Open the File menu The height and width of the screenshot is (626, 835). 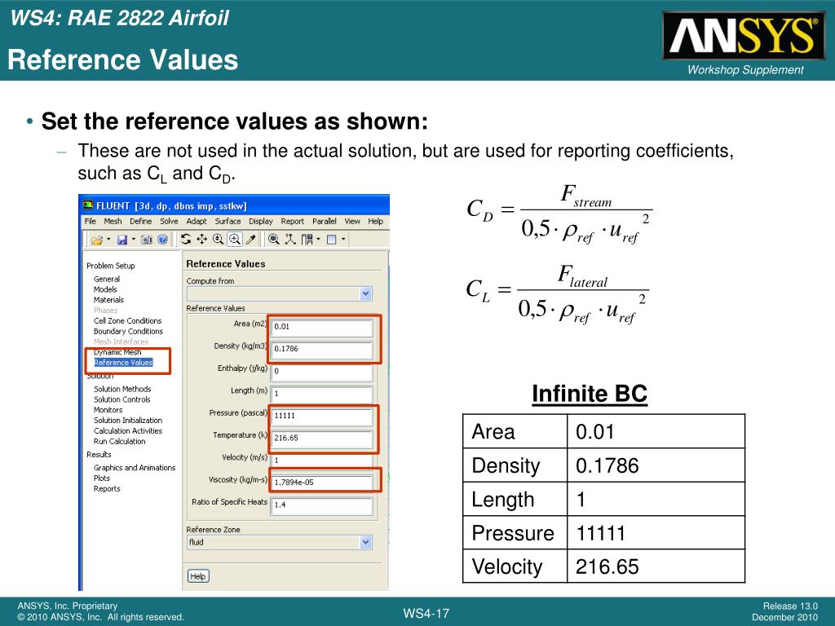90,221
